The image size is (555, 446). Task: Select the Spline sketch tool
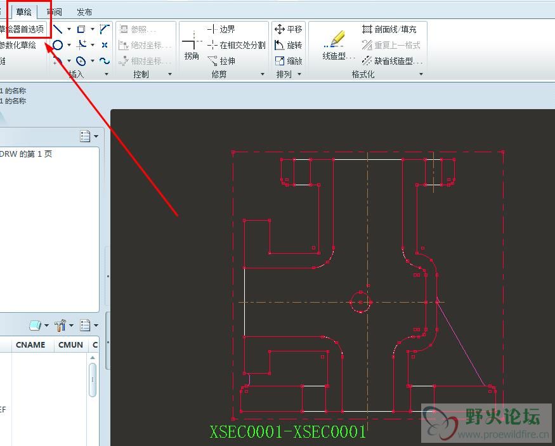tap(105, 61)
